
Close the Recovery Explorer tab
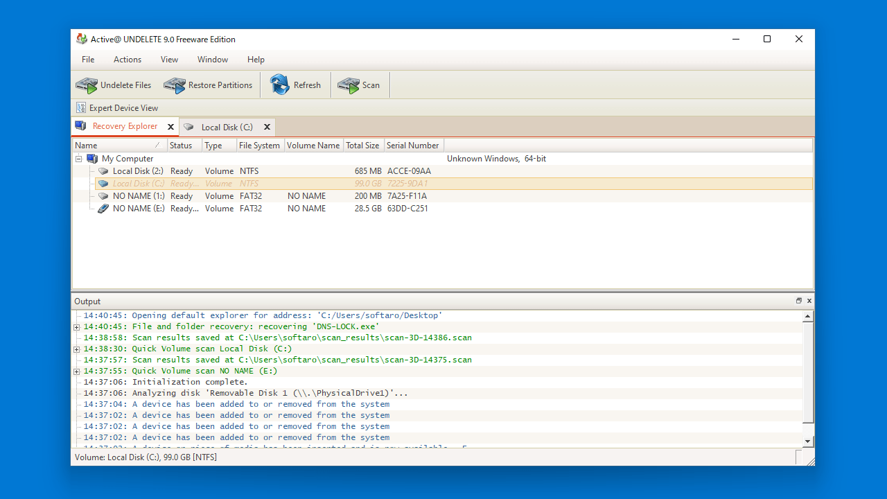(x=170, y=127)
